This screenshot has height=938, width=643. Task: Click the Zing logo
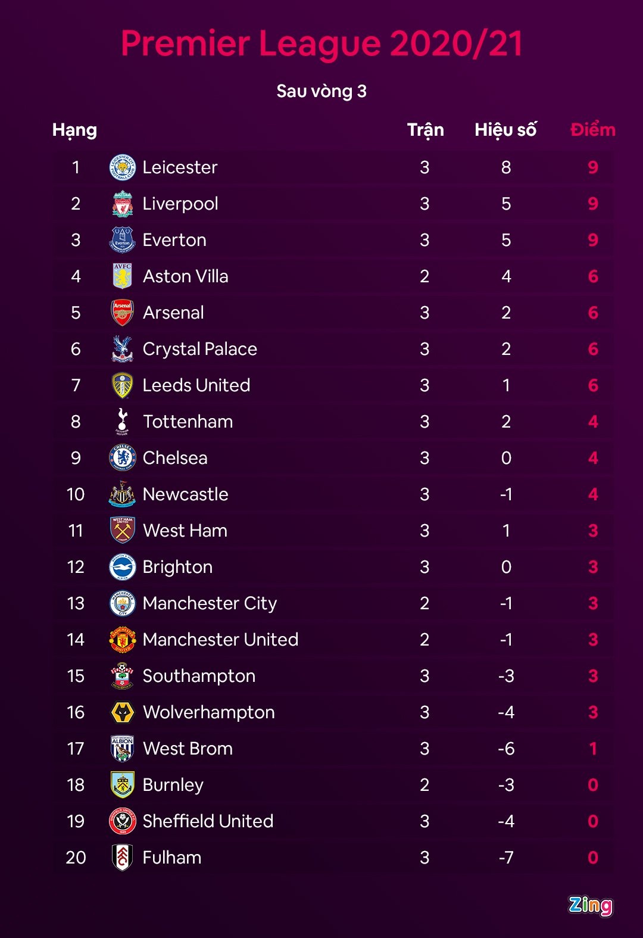(x=590, y=905)
